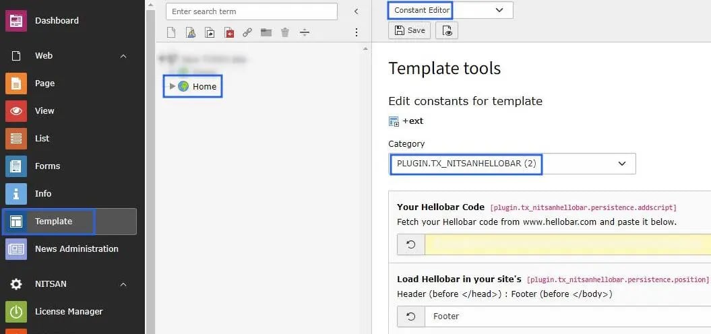Click 'Your Hellobar Code' label

click(441, 207)
